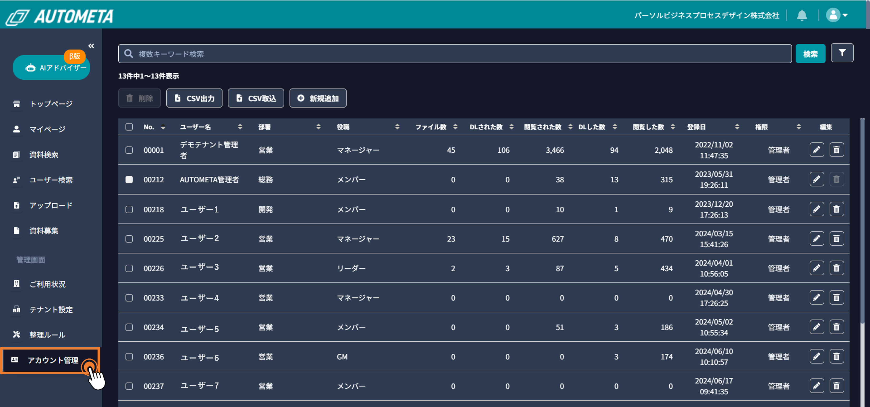
Task: Sort table by 閲覧した数 column
Action: pyautogui.click(x=673, y=127)
